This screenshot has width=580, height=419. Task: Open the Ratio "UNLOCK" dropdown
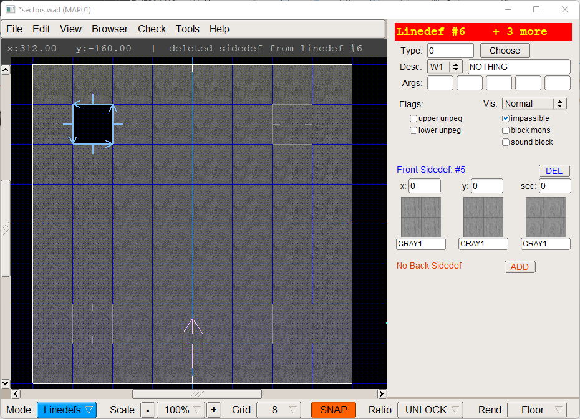tap(430, 410)
